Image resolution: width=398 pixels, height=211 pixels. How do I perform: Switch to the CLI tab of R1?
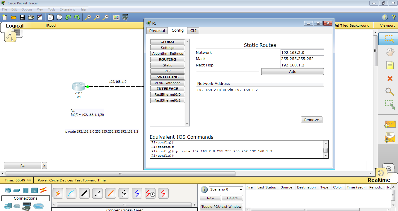click(x=193, y=30)
